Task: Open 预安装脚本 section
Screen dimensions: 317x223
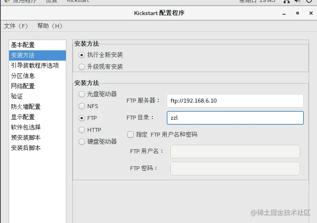Action: tap(37, 137)
